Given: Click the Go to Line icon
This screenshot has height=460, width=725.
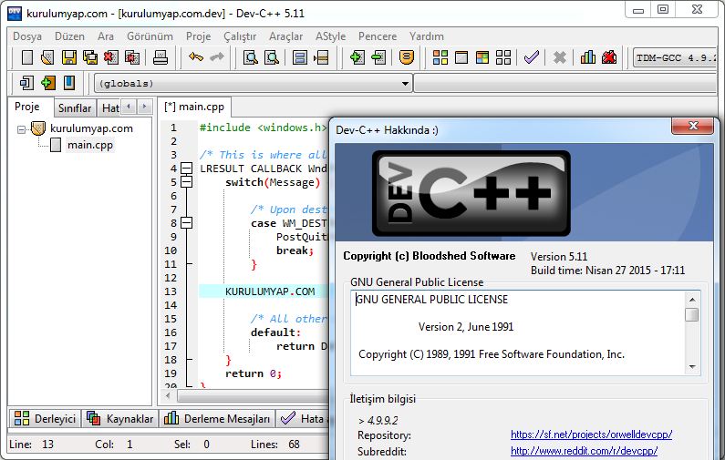Looking at the screenshot, I should click(x=321, y=57).
